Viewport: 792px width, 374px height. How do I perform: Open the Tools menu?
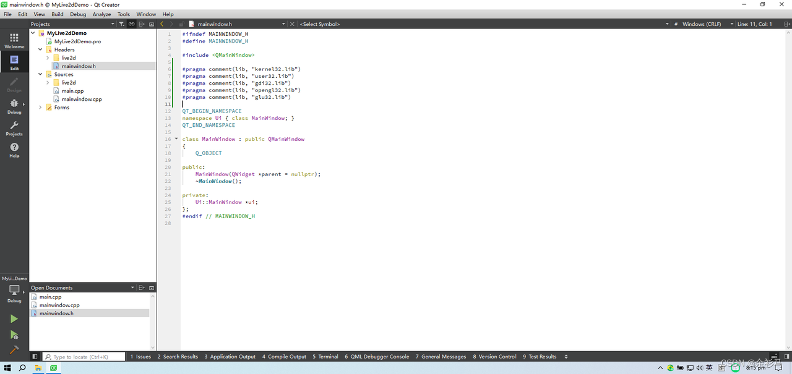[124, 14]
